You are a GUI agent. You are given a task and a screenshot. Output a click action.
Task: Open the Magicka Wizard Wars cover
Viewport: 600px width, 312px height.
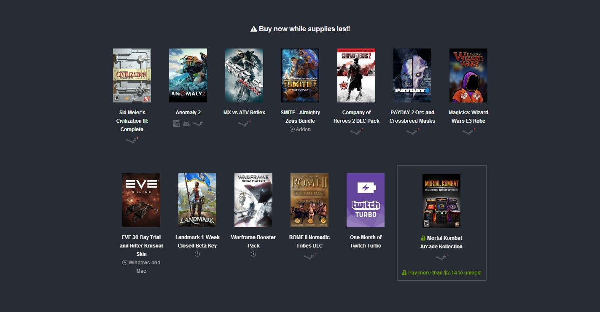(468, 75)
